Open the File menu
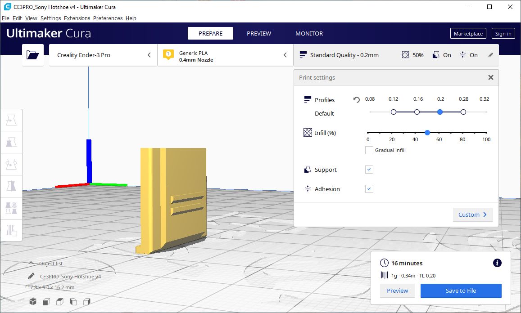 [6, 18]
